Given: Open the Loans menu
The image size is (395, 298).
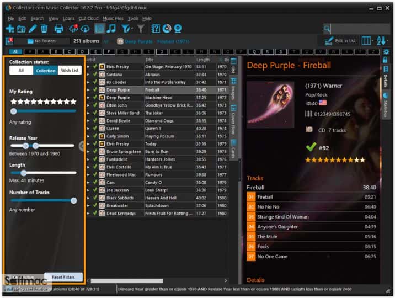Looking at the screenshot, I should point(68,18).
